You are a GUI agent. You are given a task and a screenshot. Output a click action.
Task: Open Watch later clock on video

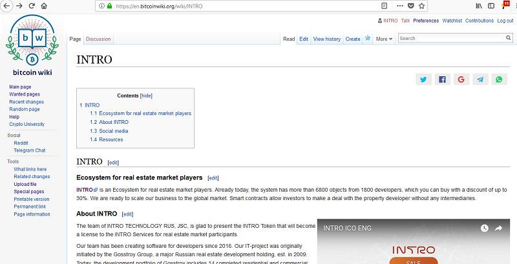484,228
